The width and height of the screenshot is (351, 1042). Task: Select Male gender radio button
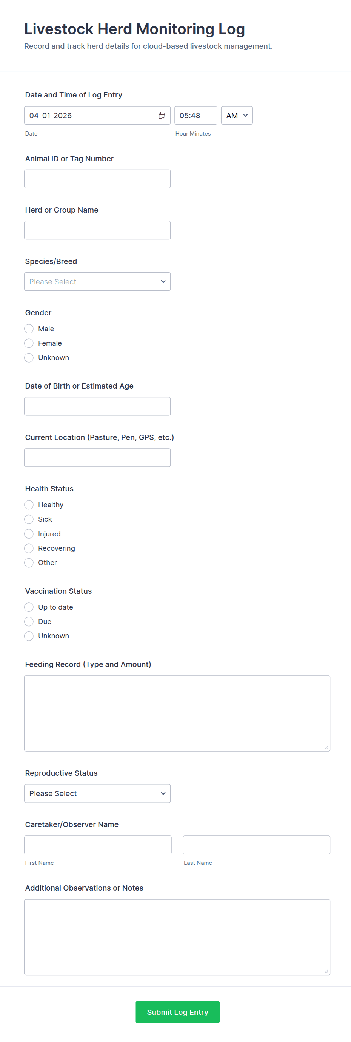pos(29,329)
